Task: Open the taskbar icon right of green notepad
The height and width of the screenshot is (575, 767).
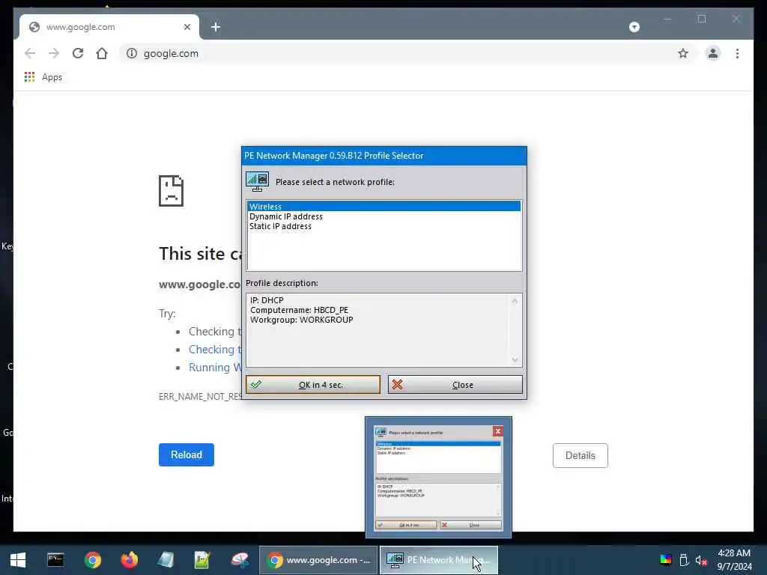Action: pyautogui.click(x=240, y=560)
